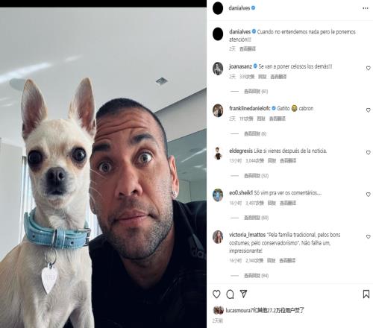This screenshot has height=328, width=373.
Task: Expand the 94 replies under victoria_lmattos's comment
Action: [x=256, y=276]
